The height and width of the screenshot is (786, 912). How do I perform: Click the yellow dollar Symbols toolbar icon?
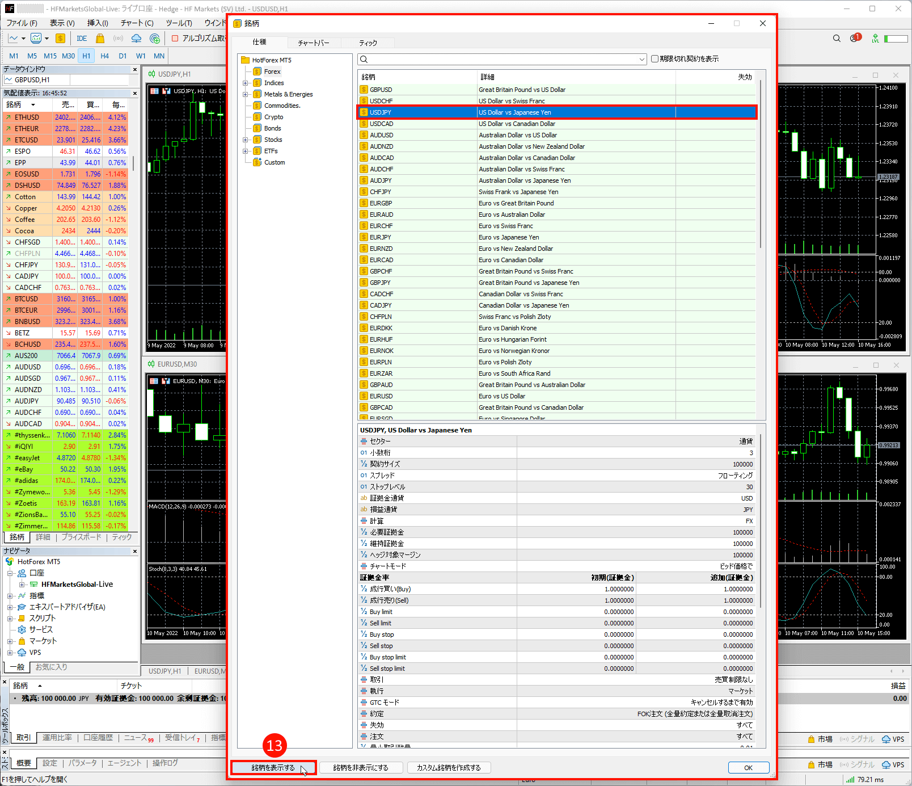(60, 39)
